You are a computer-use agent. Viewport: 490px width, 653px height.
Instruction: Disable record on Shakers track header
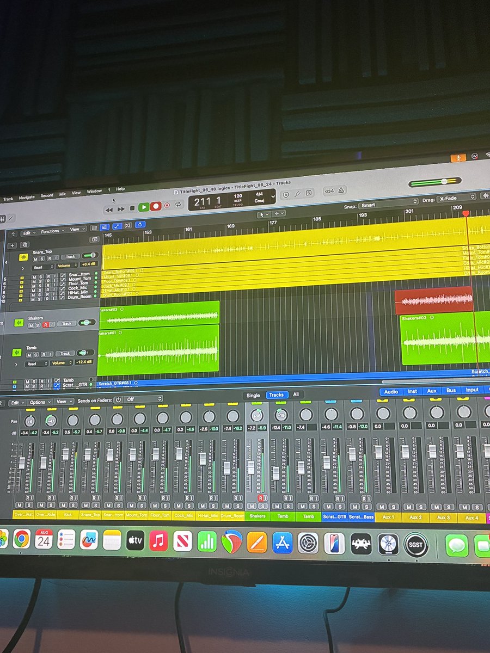[x=45, y=325]
